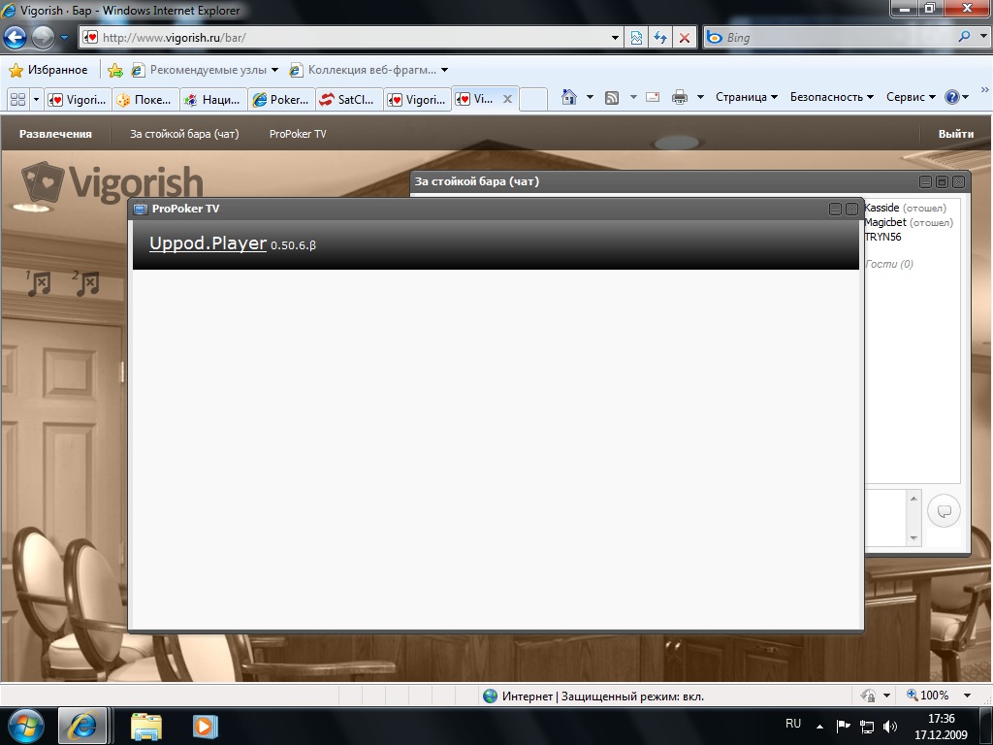
Task: Stop page loading with red X icon
Action: click(x=685, y=38)
